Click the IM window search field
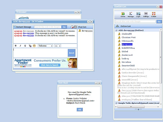 [x=48, y=27]
